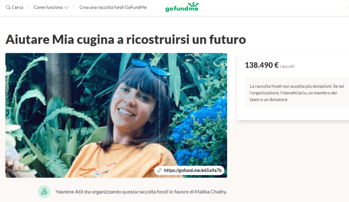
Task: Click the donations closed notice box
Action: (297, 93)
